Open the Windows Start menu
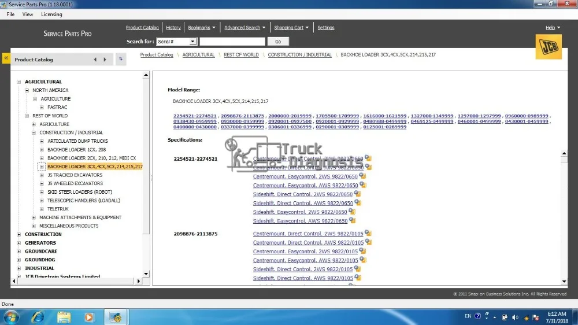Image resolution: width=578 pixels, height=325 pixels. (11, 317)
